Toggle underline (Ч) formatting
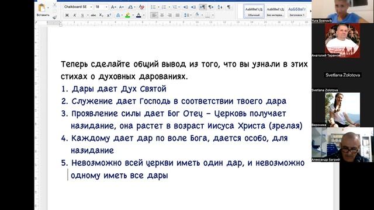374x210 pixels. coord(82,15)
